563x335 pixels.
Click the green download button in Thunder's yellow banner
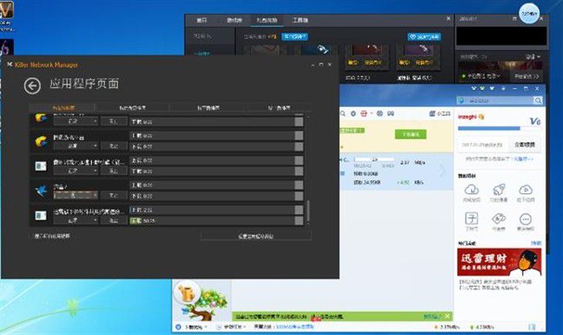pyautogui.click(x=411, y=134)
